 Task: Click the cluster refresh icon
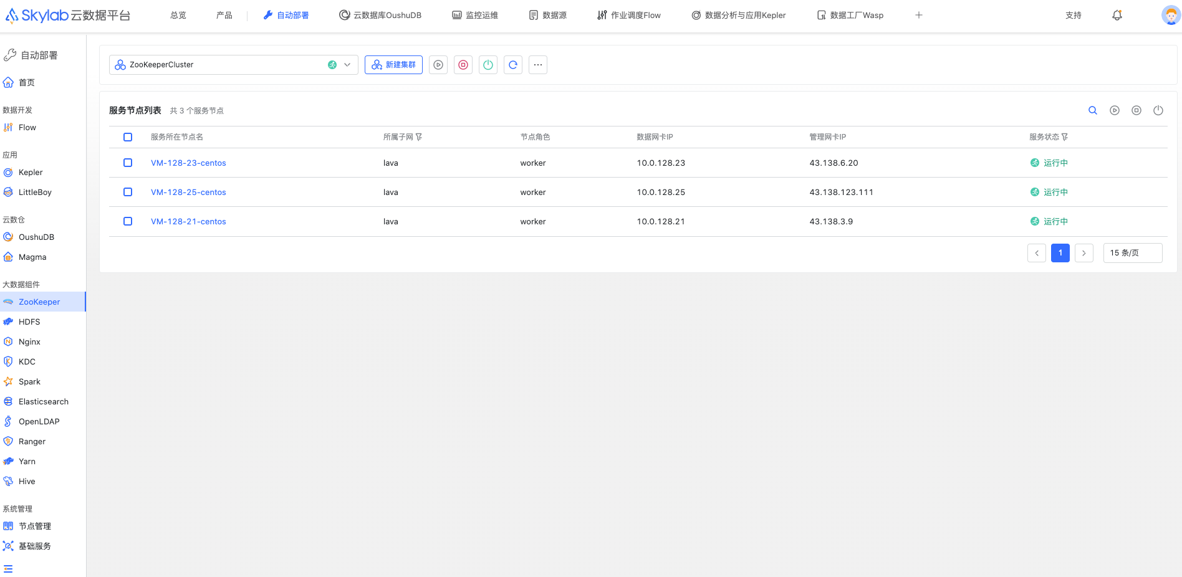point(513,65)
